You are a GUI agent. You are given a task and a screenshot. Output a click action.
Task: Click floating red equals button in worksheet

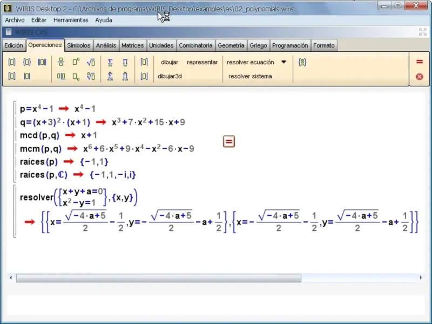[x=228, y=141]
